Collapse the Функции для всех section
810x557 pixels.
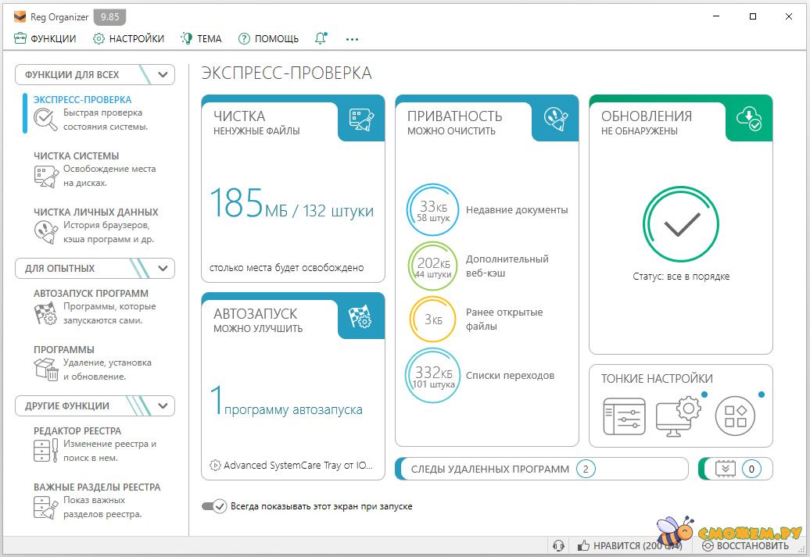(x=163, y=75)
